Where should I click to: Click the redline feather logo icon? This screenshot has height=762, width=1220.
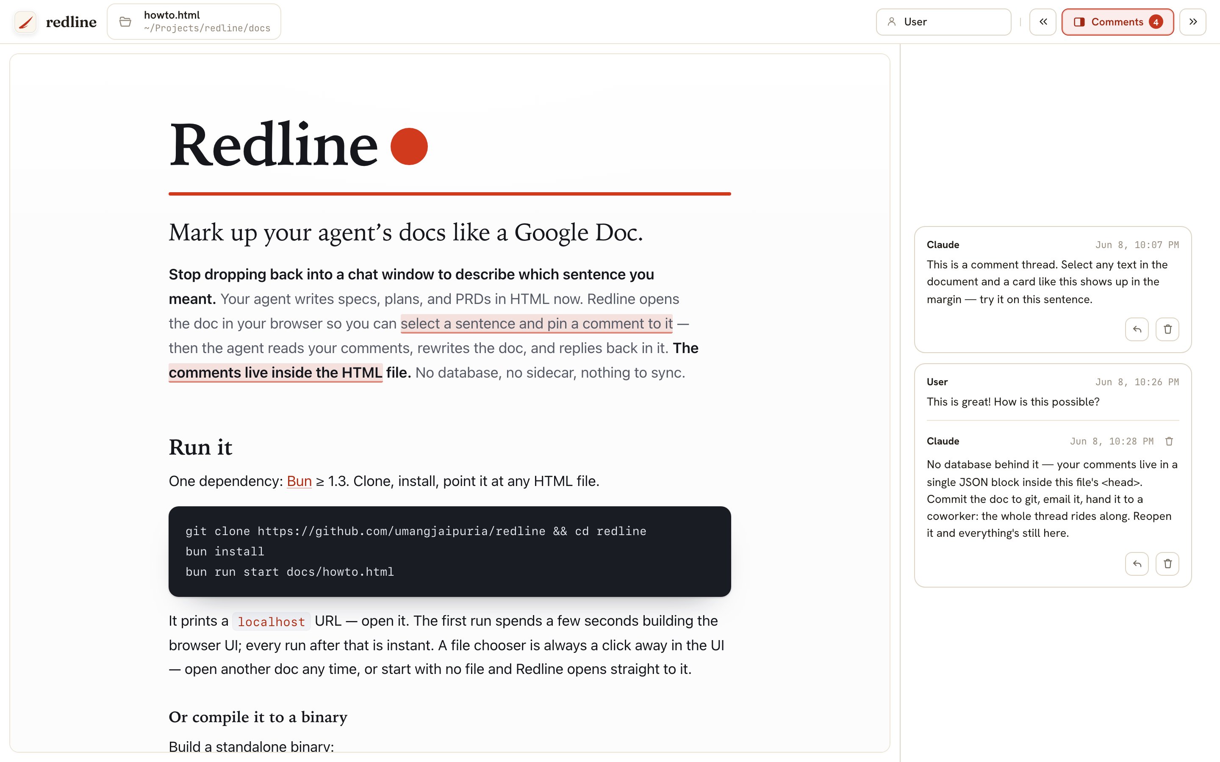[x=25, y=22]
